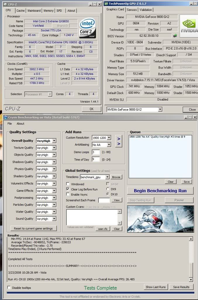Viewport: 198px width, 300px height.
Task: Open the SPD tab in CPU-Z
Action: 59,11
